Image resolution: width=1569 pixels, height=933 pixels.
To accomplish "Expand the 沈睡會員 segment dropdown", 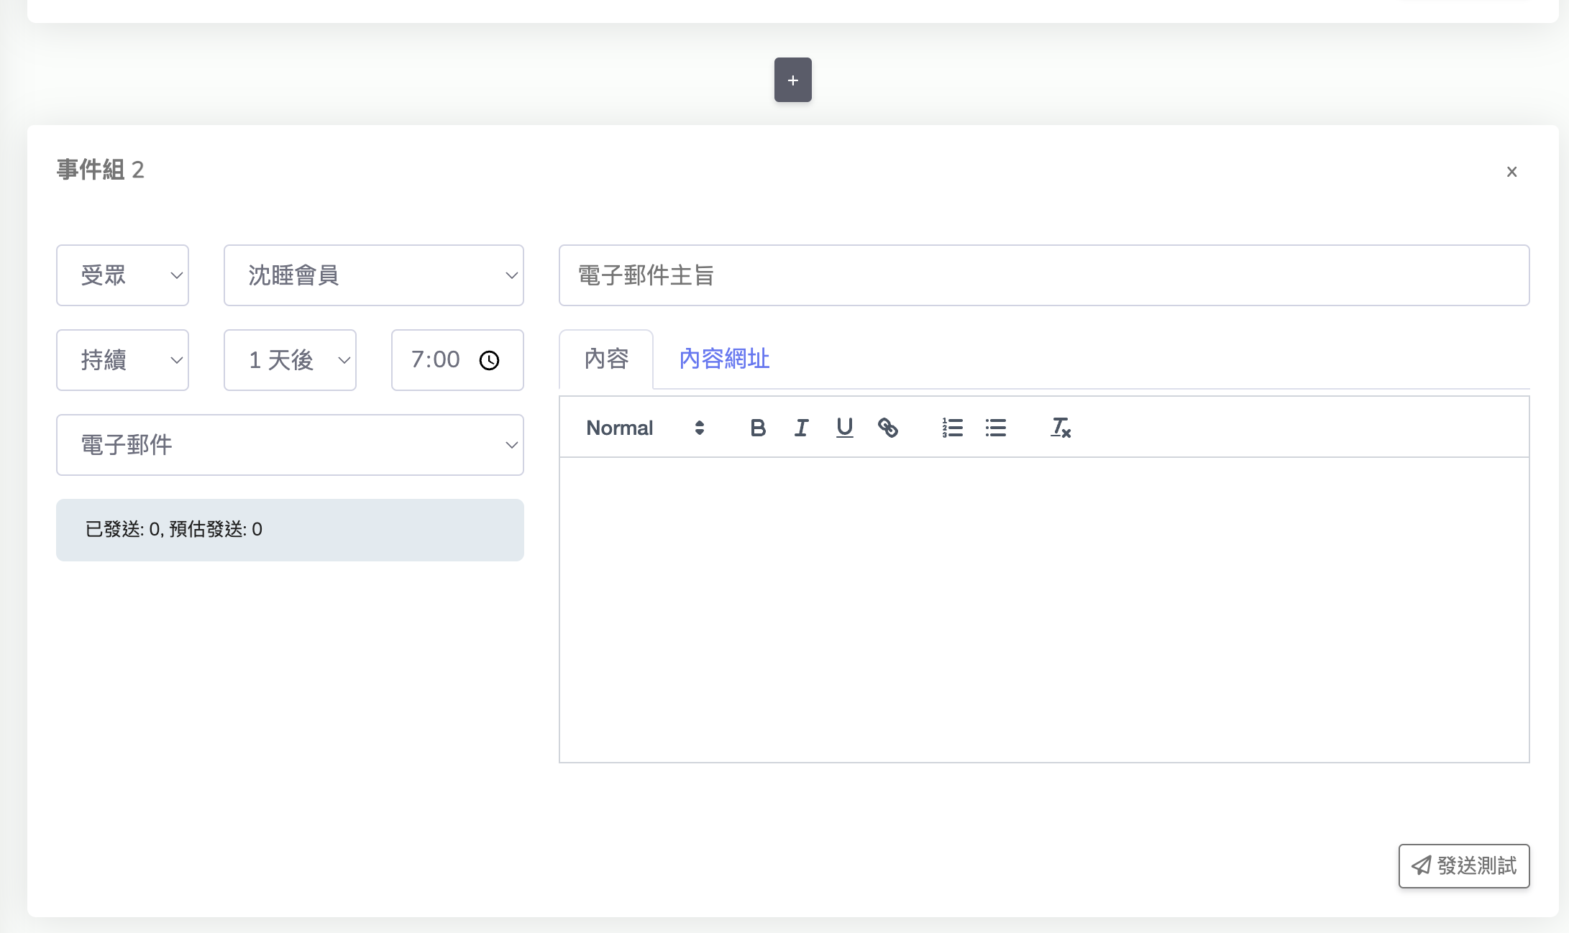I will click(x=373, y=275).
